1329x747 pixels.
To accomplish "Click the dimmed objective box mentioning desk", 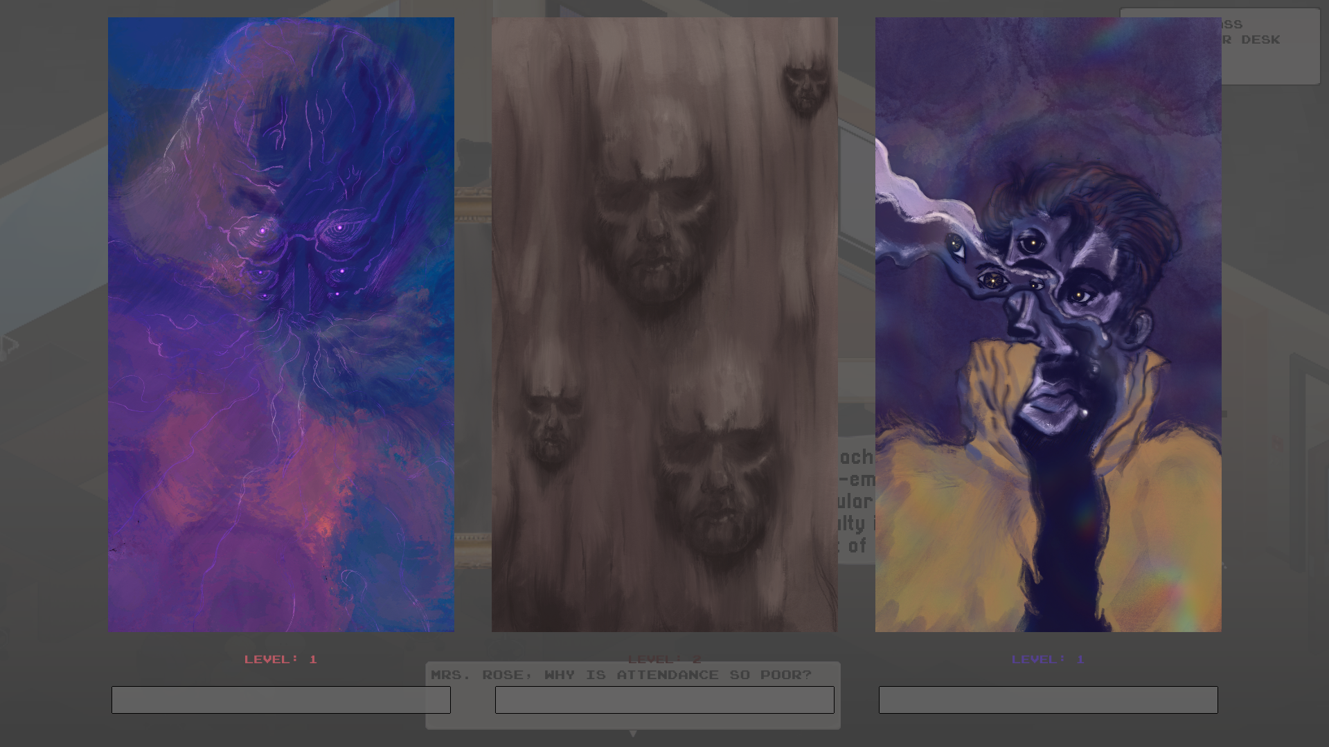I will (x=1270, y=47).
